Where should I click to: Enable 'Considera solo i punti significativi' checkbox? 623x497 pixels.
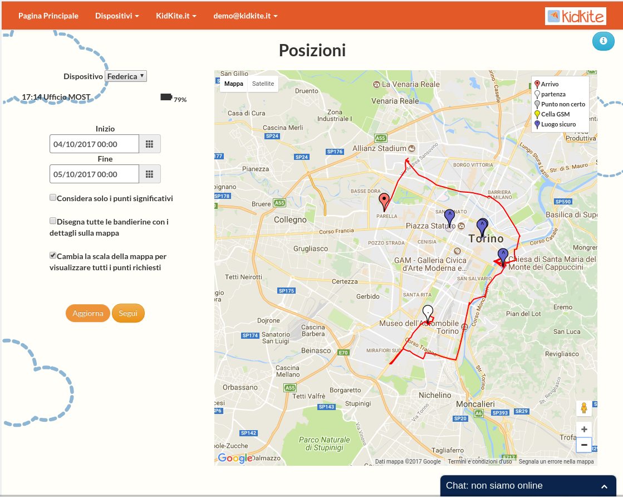53,198
